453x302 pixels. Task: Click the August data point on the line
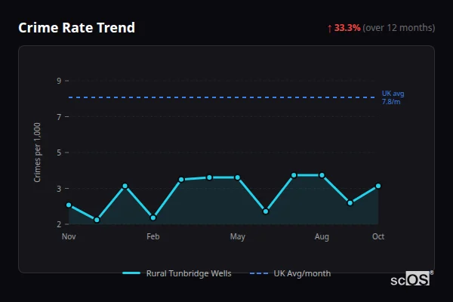click(322, 175)
